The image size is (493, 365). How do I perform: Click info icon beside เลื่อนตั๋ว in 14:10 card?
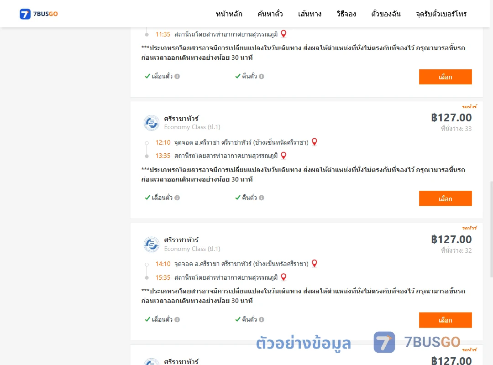point(177,319)
